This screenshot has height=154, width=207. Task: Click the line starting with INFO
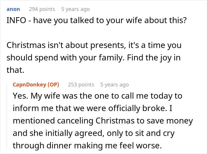click(96, 22)
